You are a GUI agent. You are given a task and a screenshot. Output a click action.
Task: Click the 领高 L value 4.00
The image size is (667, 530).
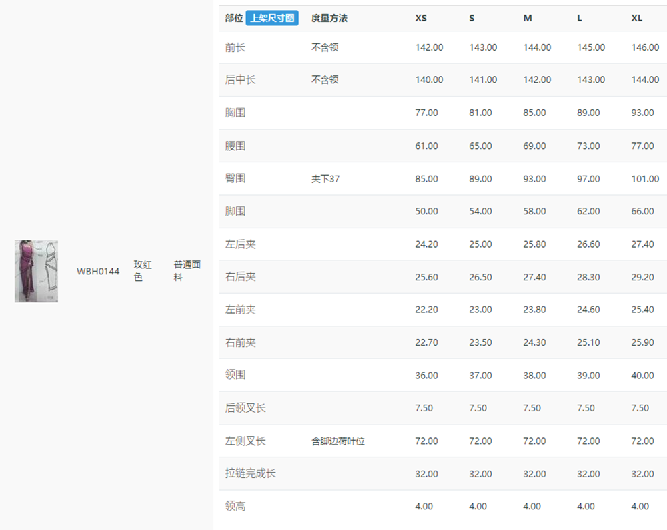click(586, 506)
